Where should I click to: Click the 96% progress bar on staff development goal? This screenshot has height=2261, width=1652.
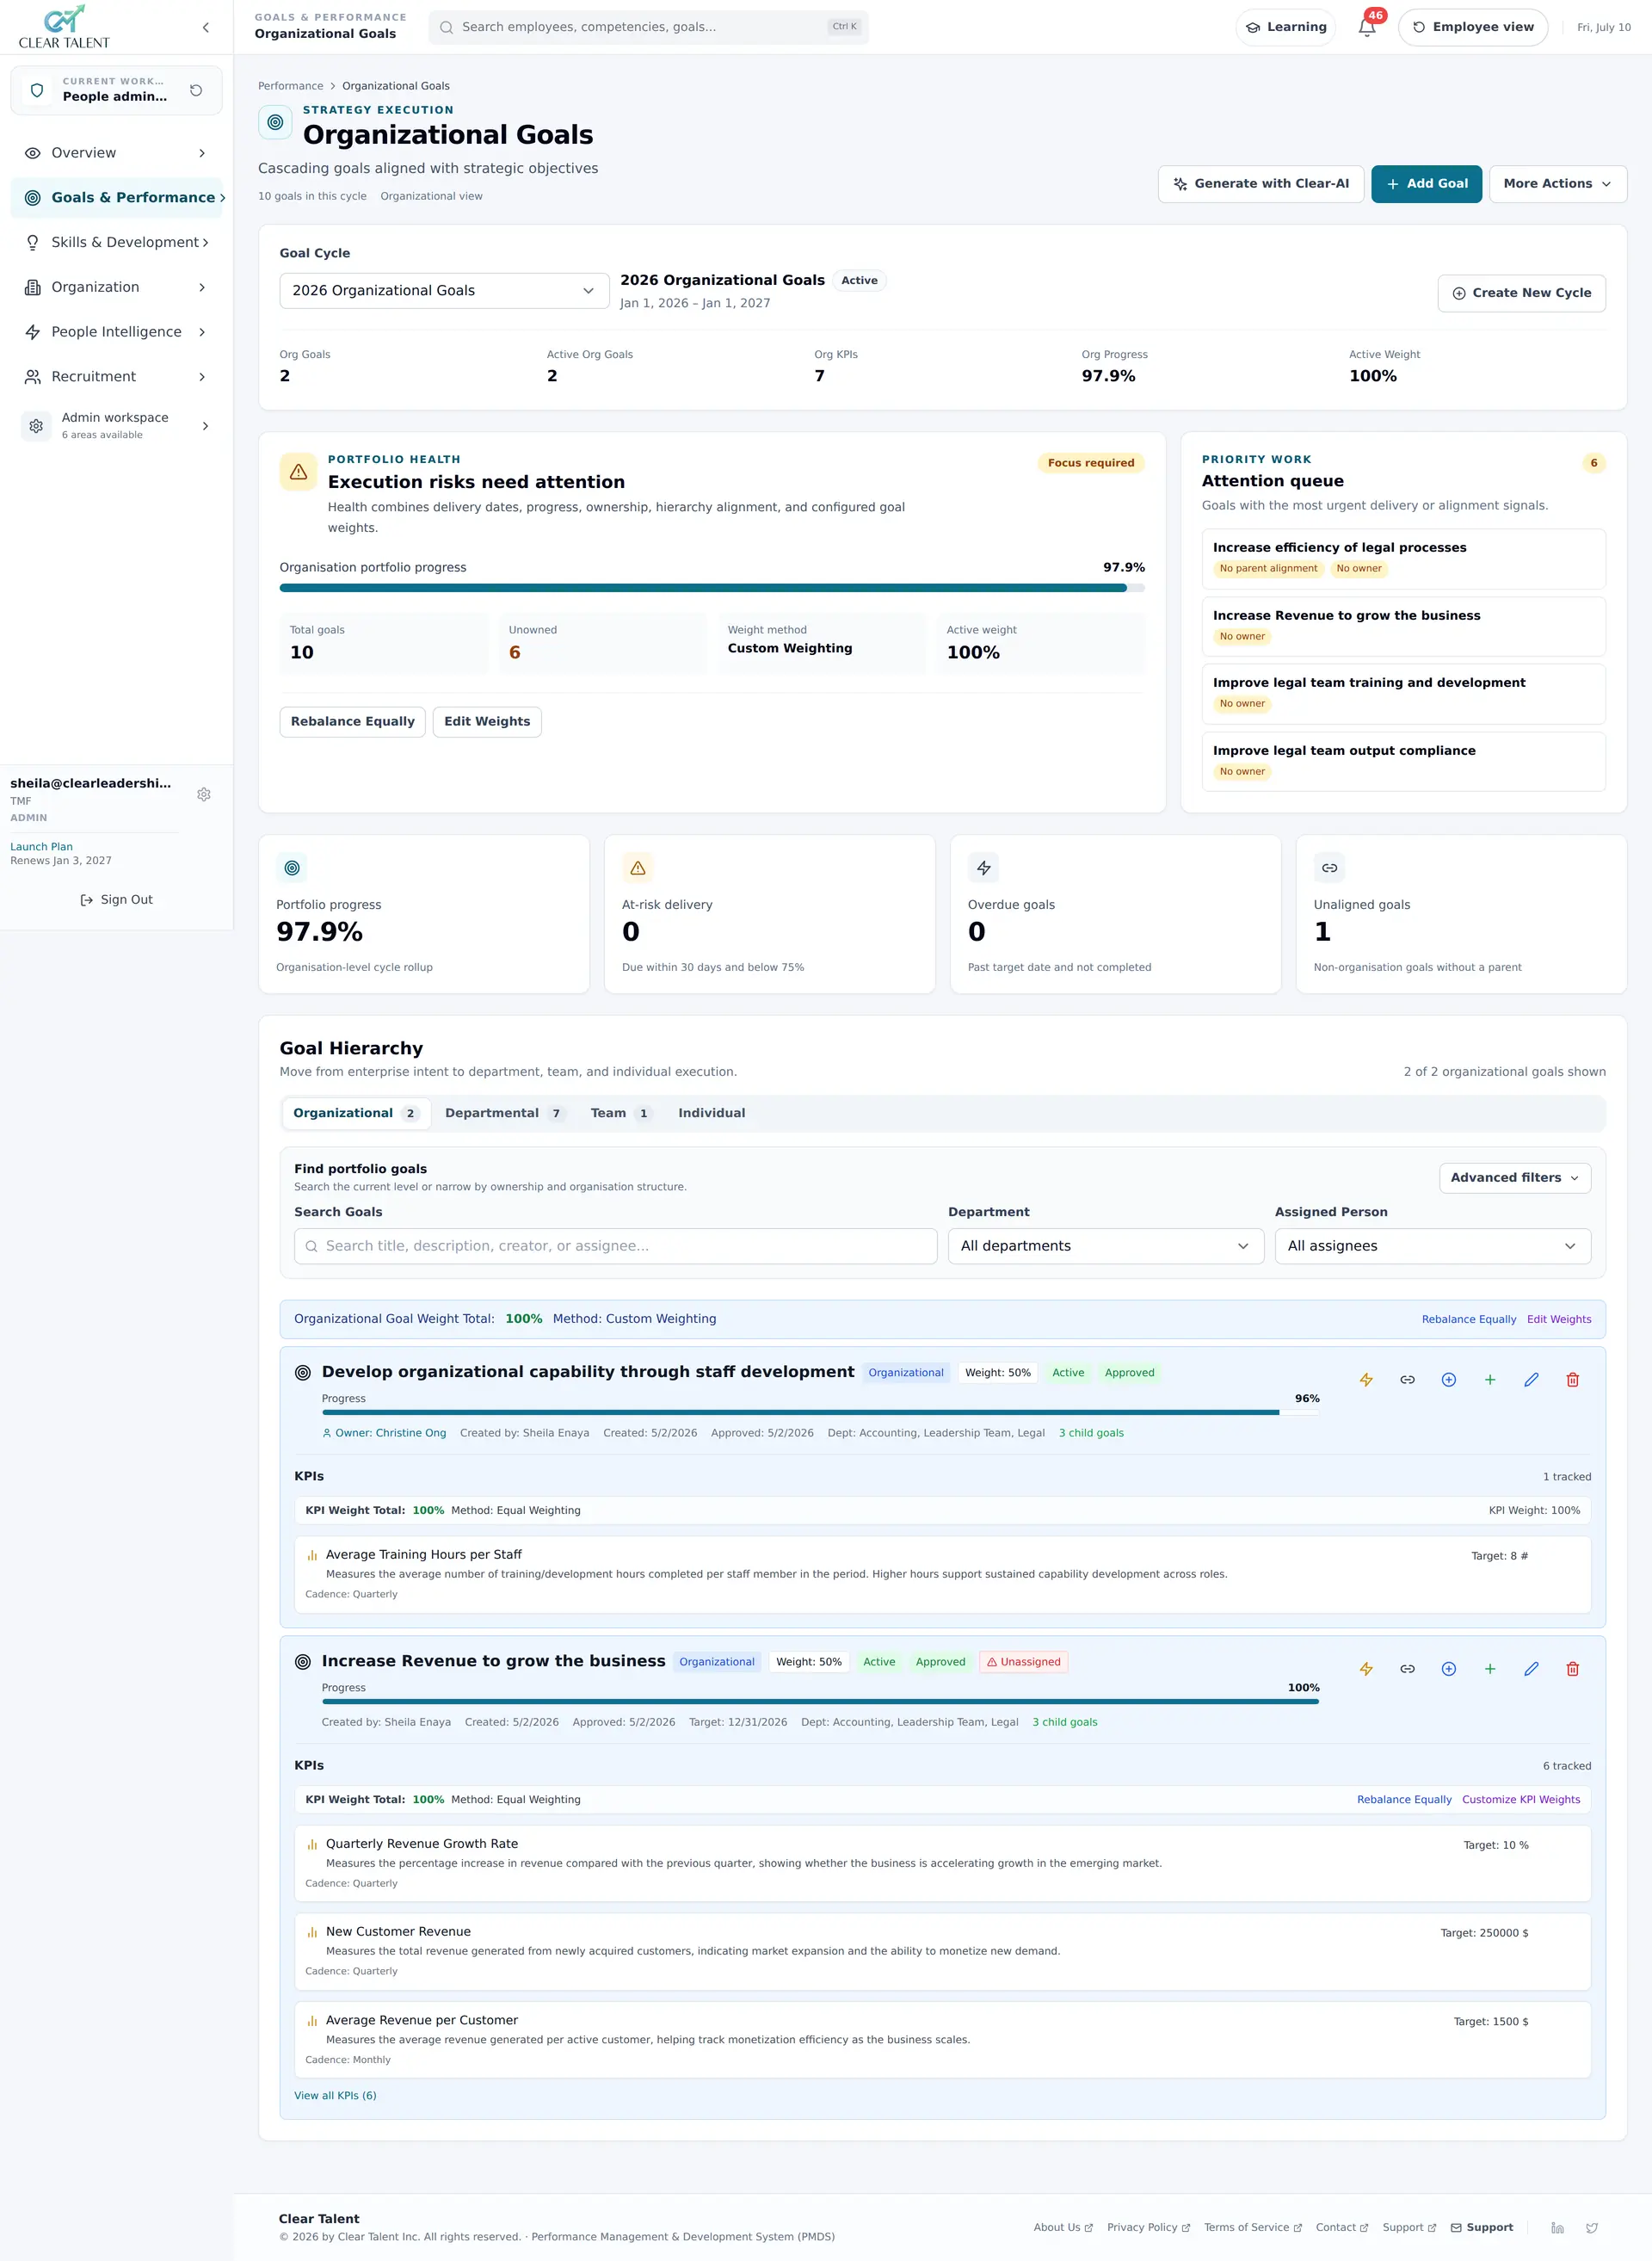point(820,1412)
